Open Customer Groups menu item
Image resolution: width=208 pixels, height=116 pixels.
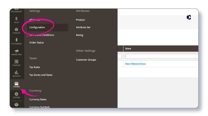86,60
